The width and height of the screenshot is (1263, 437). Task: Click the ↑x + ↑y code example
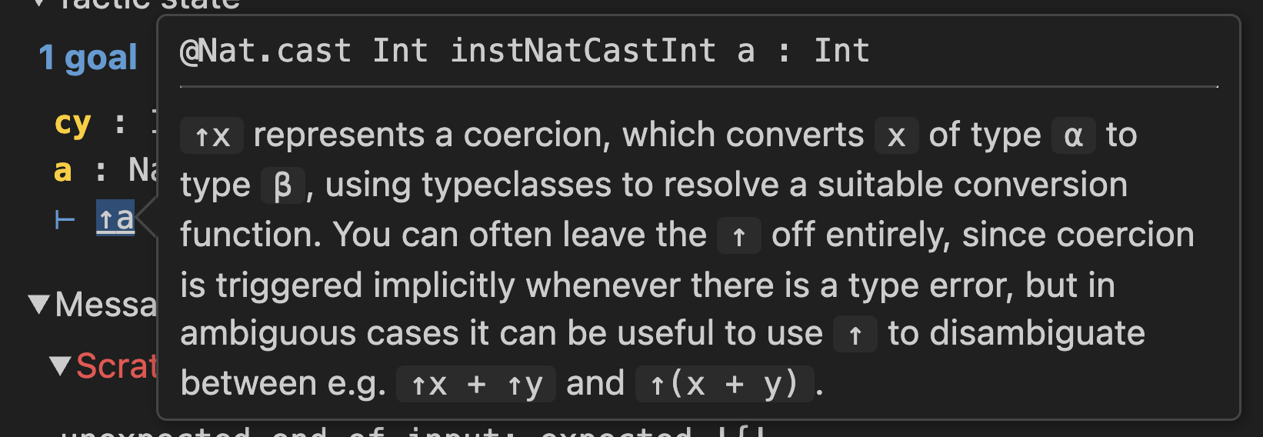pyautogui.click(x=476, y=385)
